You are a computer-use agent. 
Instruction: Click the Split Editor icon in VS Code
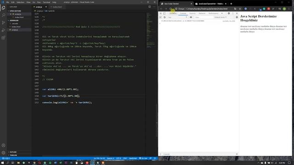[149, 7]
